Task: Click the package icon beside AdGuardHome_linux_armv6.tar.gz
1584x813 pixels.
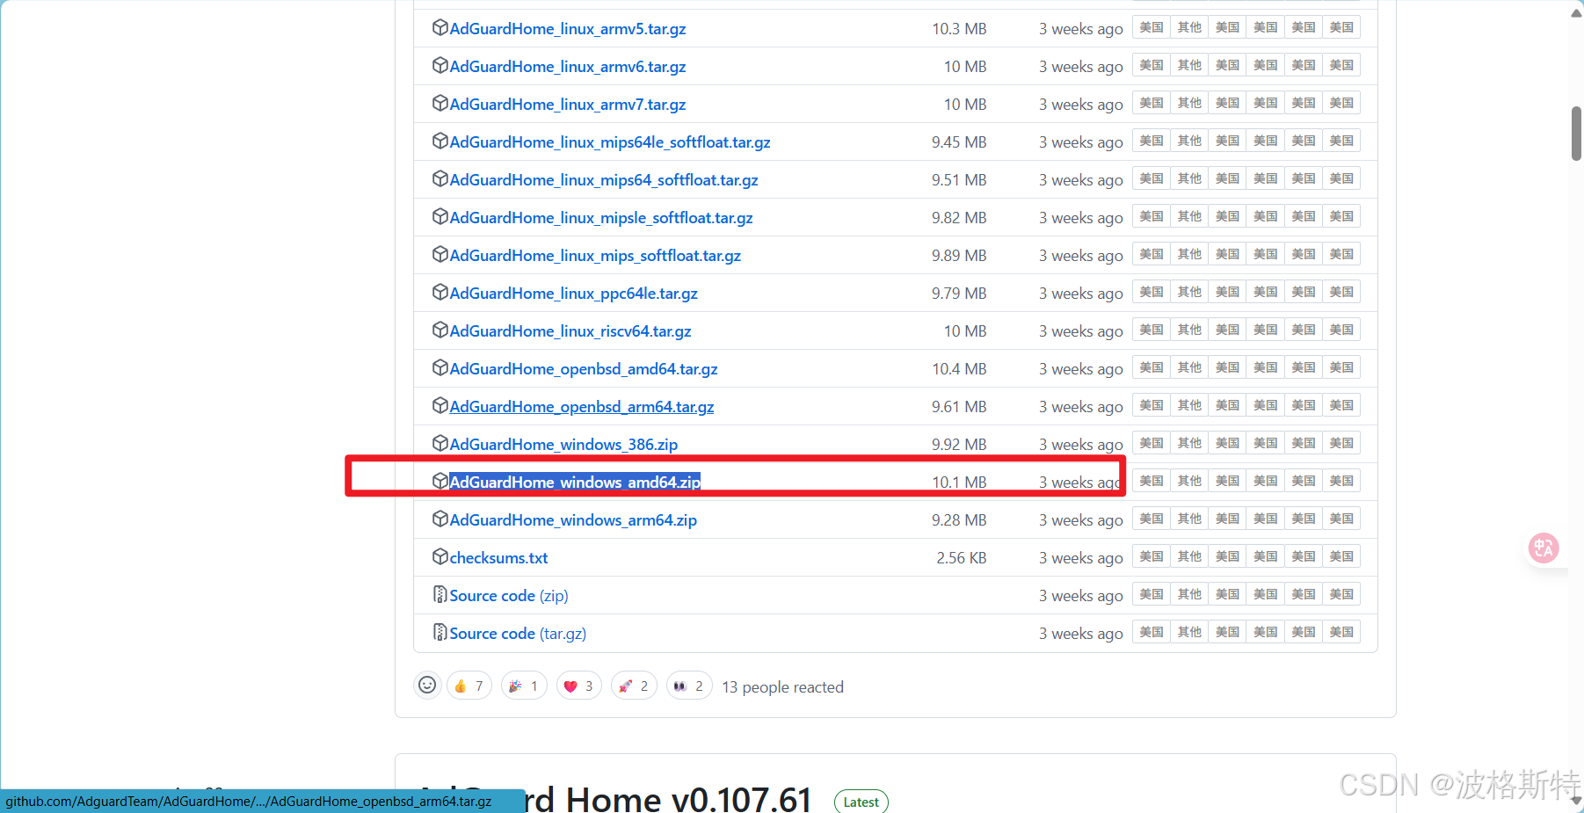Action: 440,66
